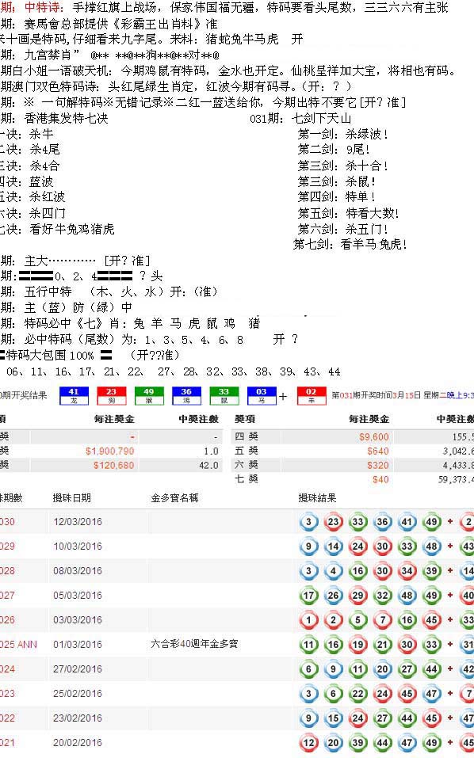
Task: Click the 攪珠結果 column header
Action: coord(317,497)
